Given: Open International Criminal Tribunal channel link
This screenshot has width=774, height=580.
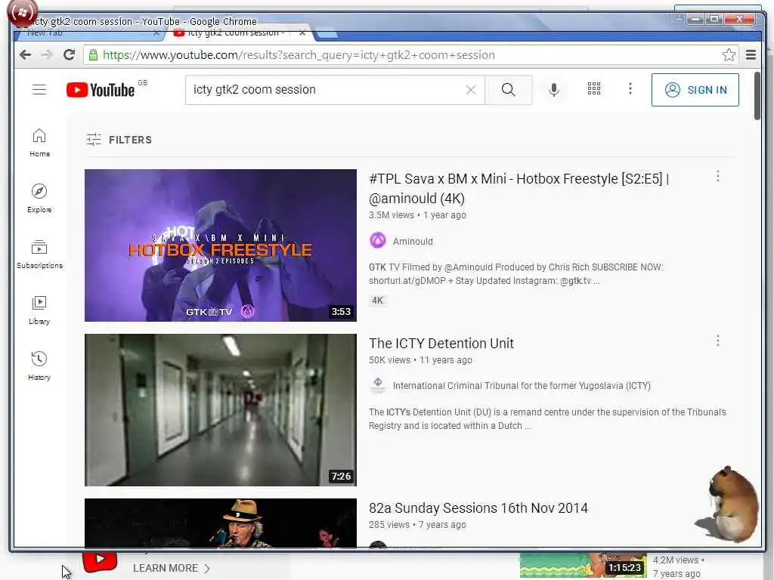Looking at the screenshot, I should tap(522, 386).
